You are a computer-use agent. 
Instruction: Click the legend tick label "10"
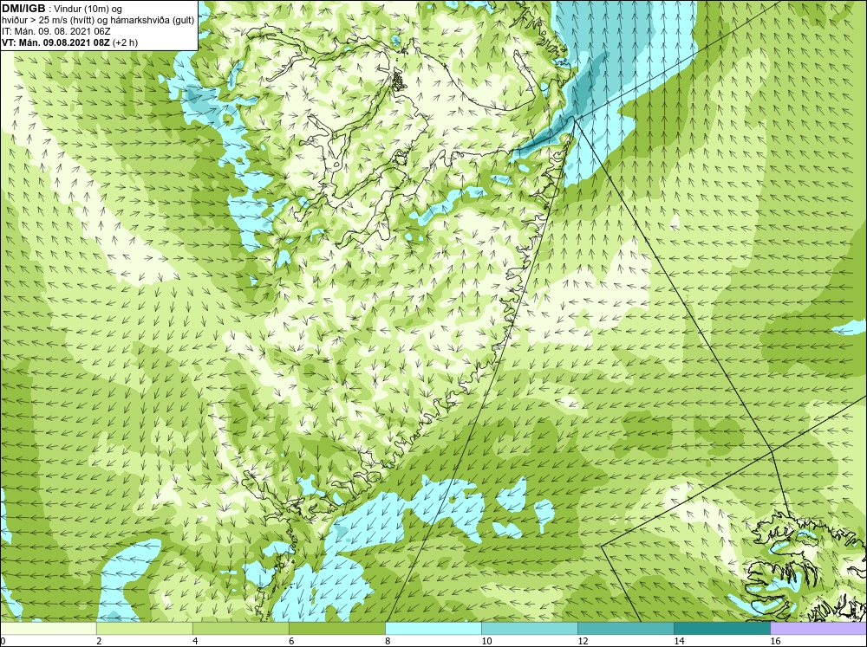(x=486, y=641)
